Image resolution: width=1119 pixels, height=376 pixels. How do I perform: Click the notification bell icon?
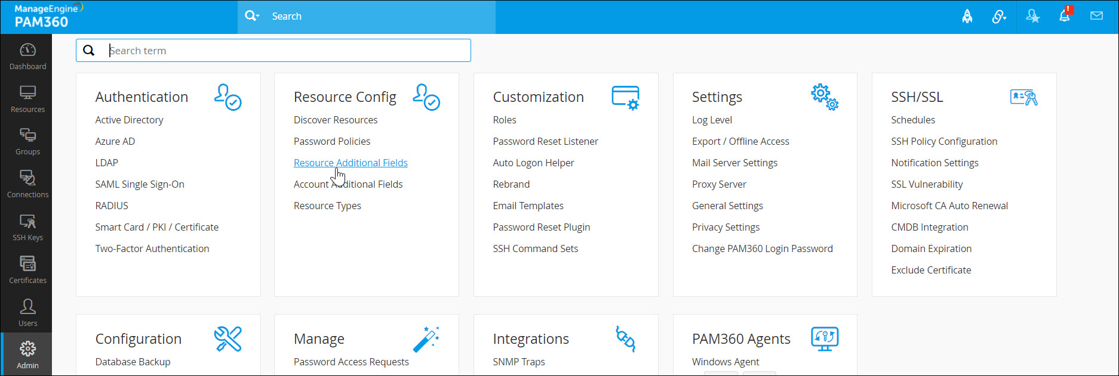coord(1064,16)
